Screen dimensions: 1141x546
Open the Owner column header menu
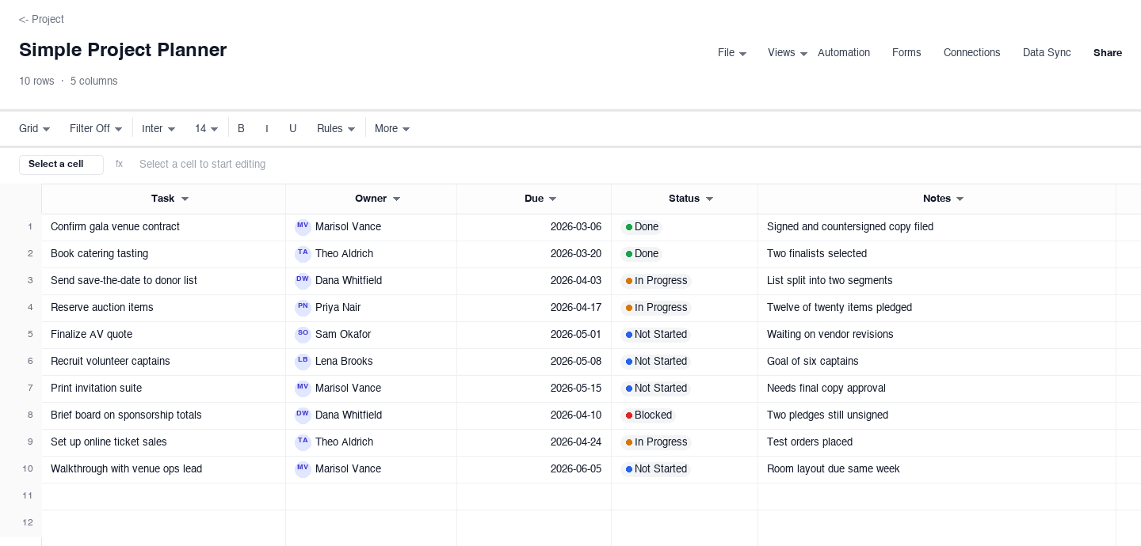coord(396,199)
